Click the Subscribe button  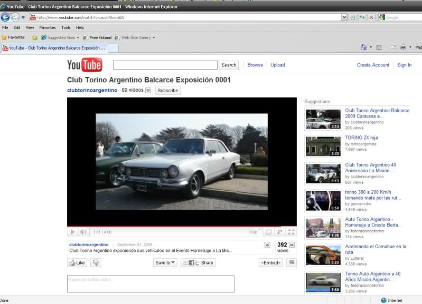(167, 91)
